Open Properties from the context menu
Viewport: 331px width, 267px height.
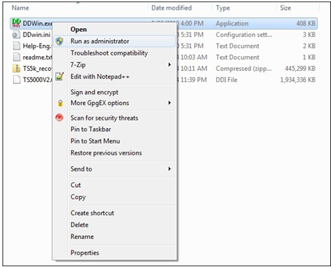[115, 253]
